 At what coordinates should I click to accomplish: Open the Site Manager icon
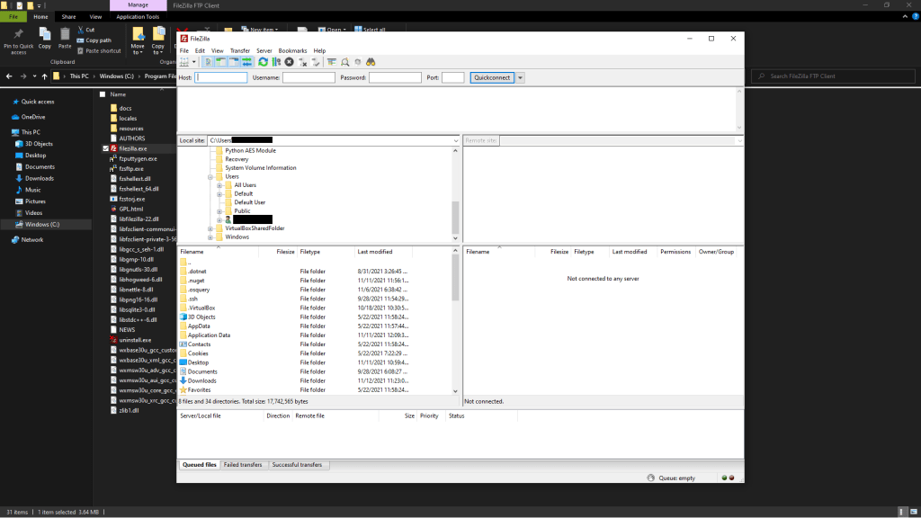(185, 62)
